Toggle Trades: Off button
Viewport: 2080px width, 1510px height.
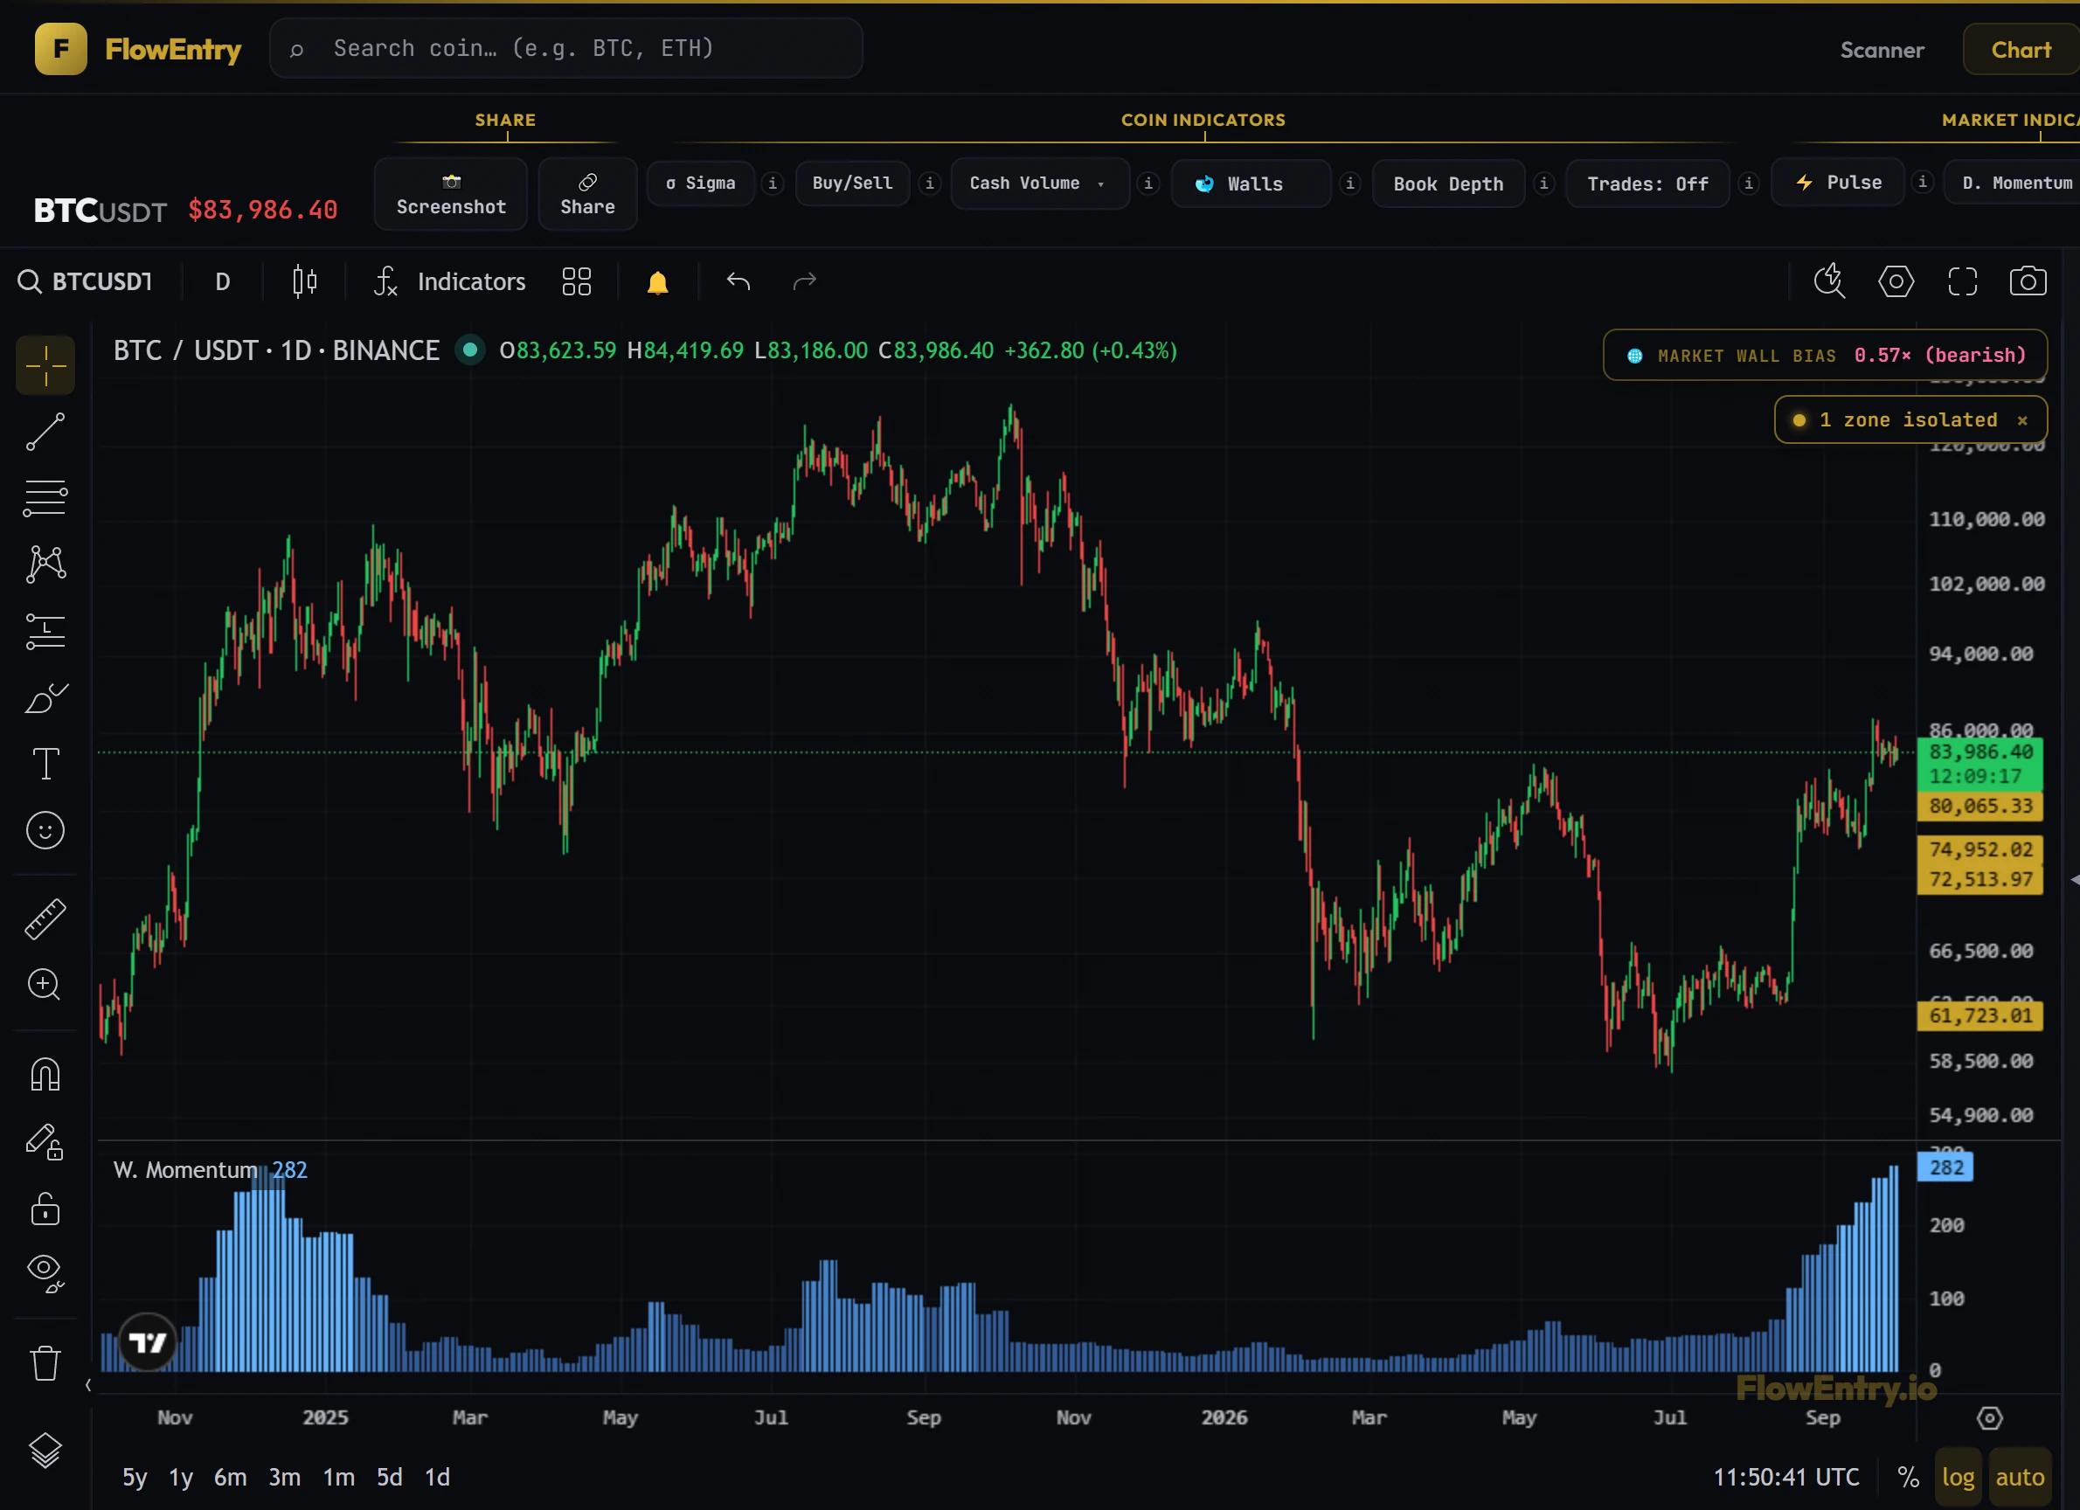tap(1647, 184)
